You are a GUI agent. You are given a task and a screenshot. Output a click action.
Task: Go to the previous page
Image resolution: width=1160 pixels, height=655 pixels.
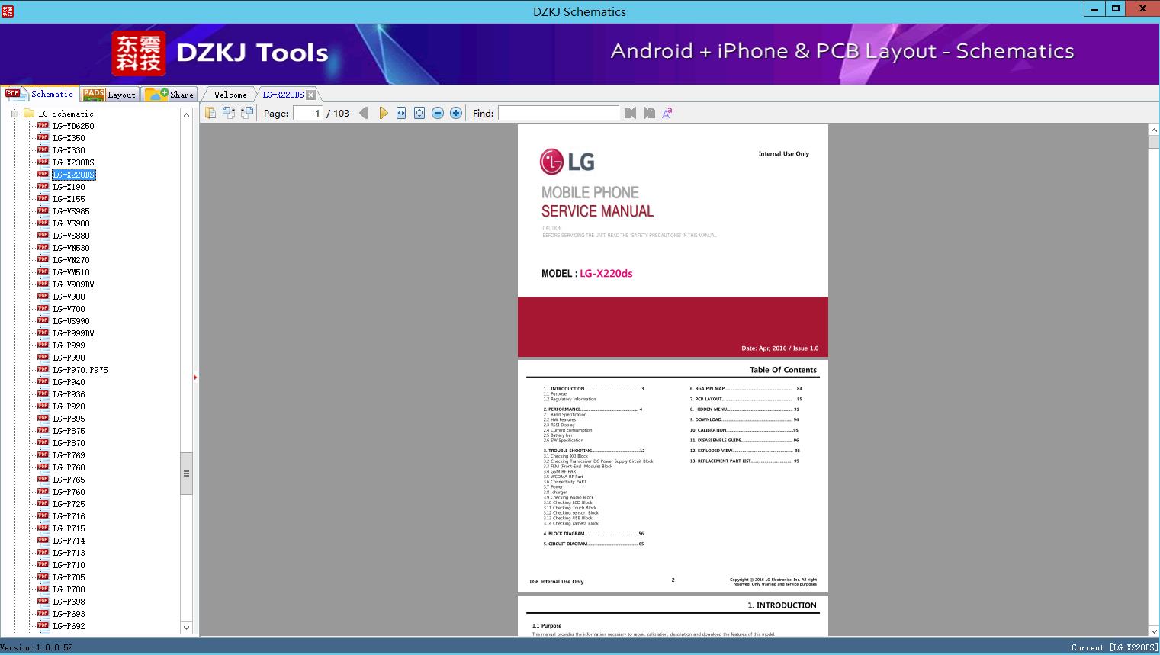pyautogui.click(x=364, y=113)
